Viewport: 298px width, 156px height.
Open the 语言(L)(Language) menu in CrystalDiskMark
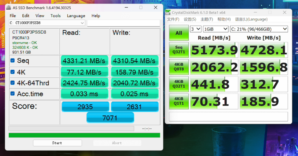(x=251, y=19)
